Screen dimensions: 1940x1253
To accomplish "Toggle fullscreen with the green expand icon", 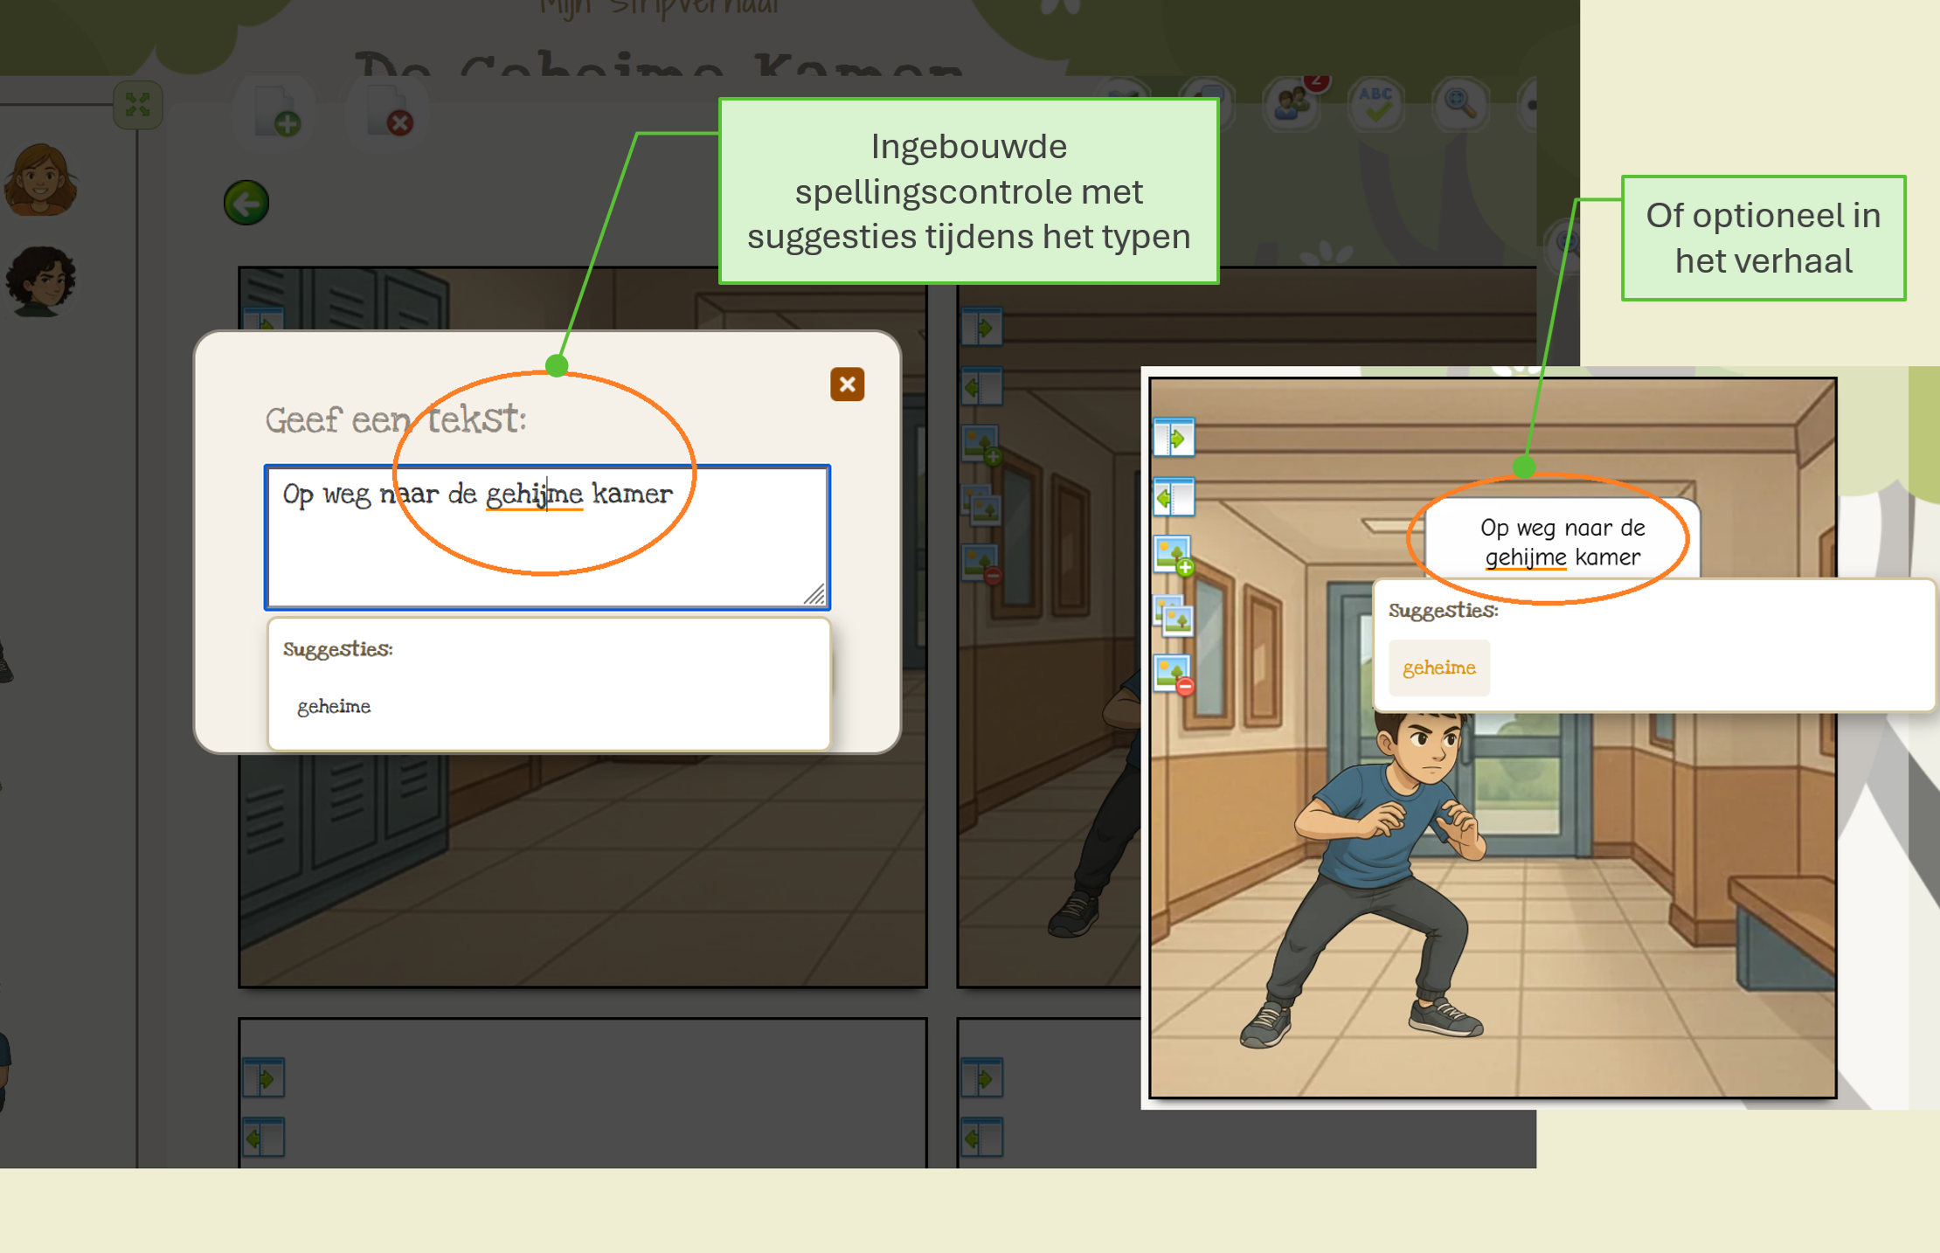I will pos(138,104).
